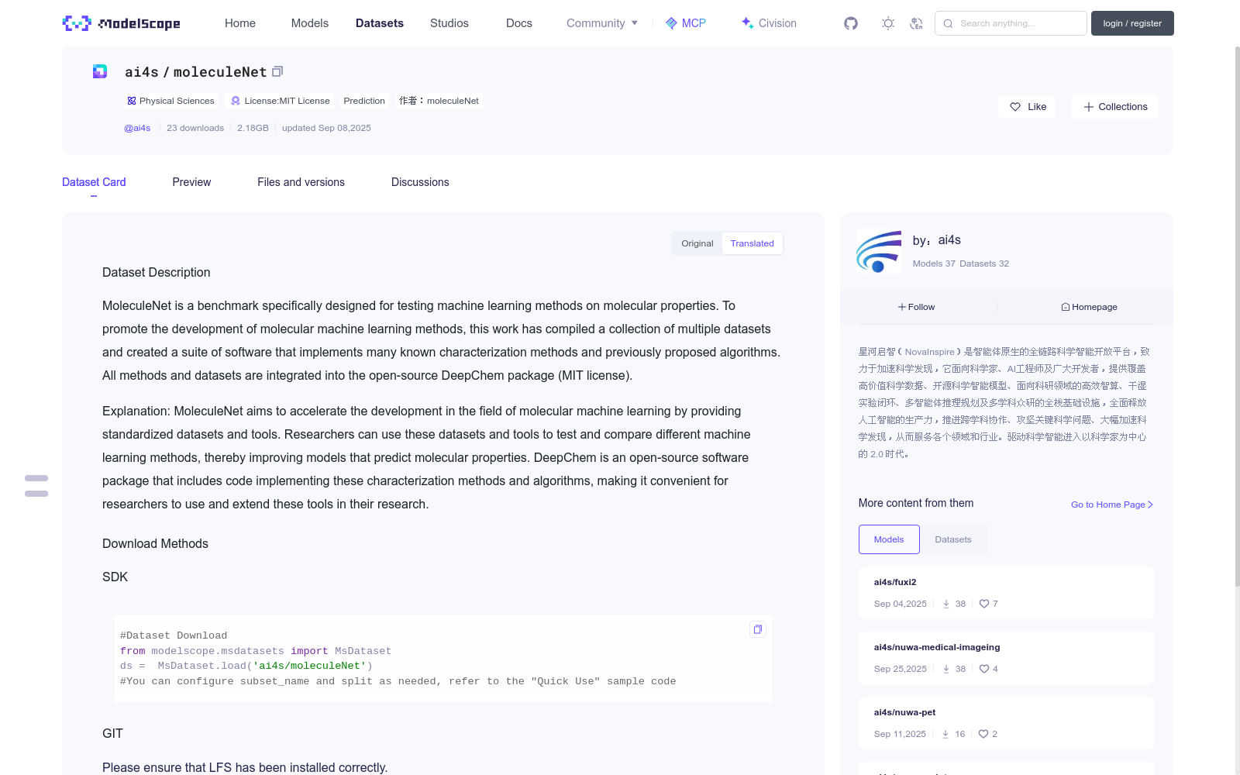Click the 'Datasets 32' count text
Screen dimensions: 1240x775
tap(984, 263)
